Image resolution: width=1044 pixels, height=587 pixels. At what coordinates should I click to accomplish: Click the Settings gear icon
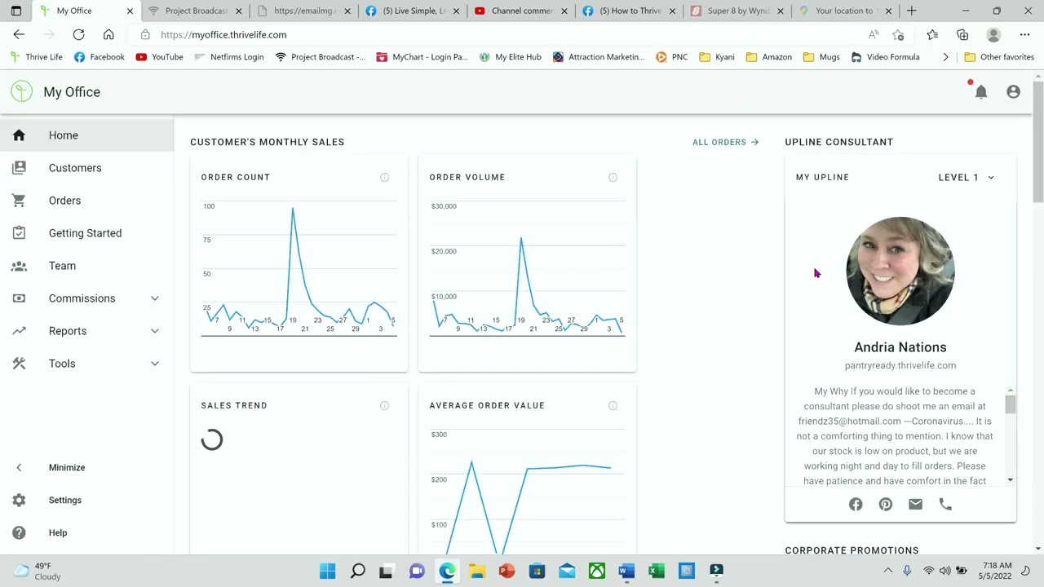click(19, 501)
